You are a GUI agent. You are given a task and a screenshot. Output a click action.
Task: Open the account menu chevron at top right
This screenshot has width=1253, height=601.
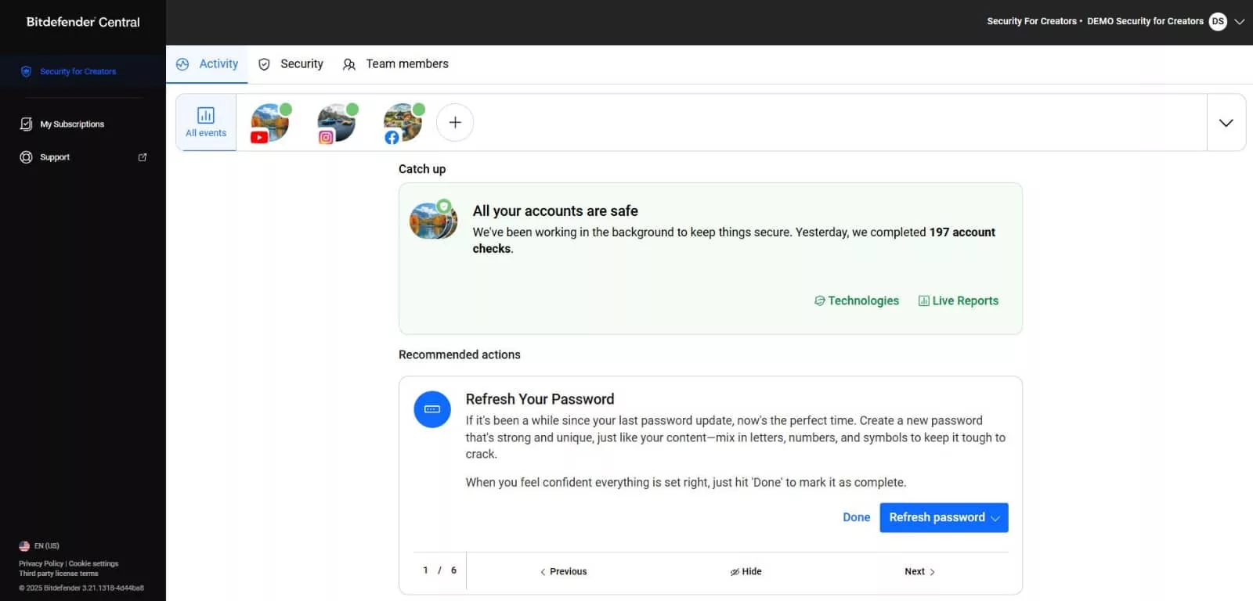[1240, 22]
